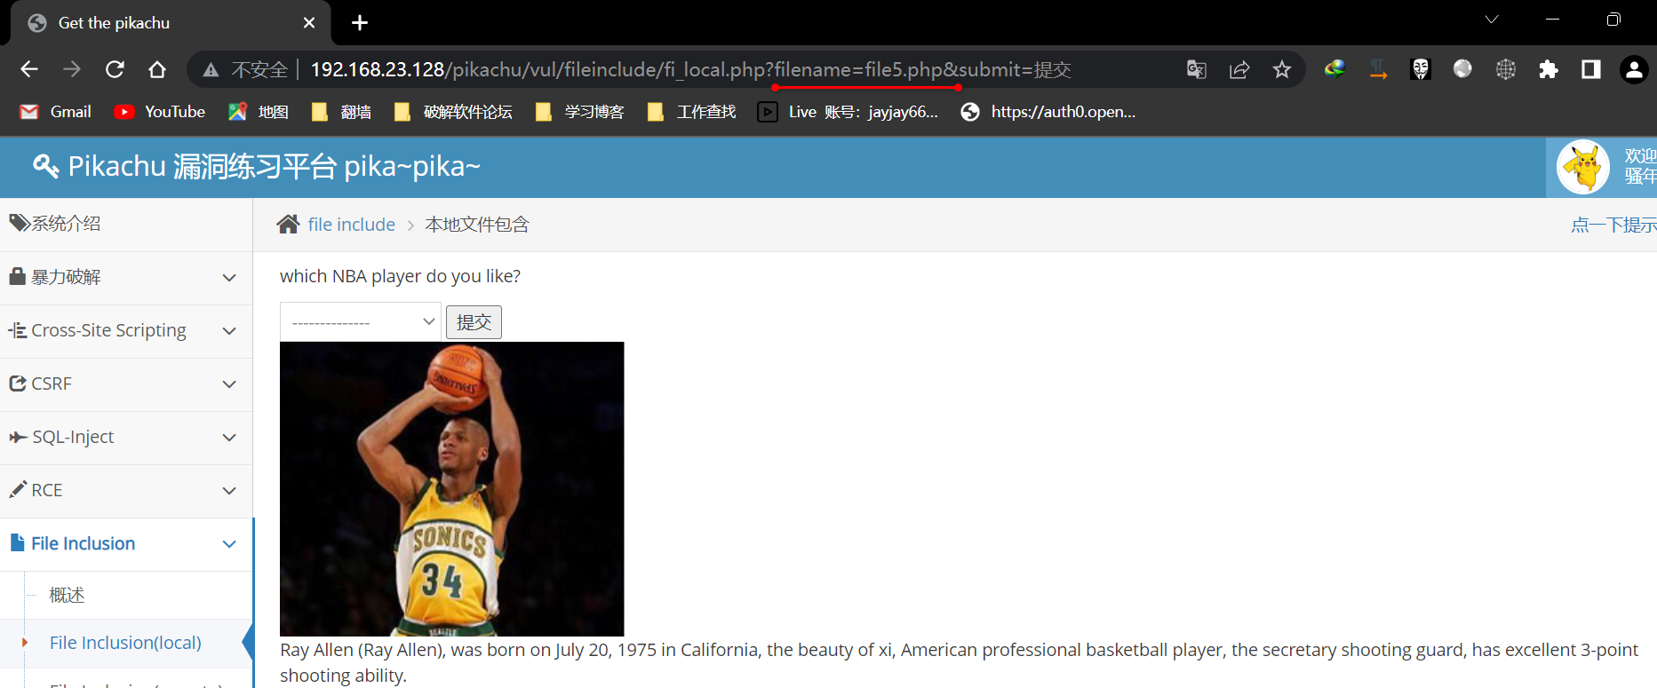Open File Inclusion(local) sidebar item
The height and width of the screenshot is (688, 1657).
coord(125,643)
